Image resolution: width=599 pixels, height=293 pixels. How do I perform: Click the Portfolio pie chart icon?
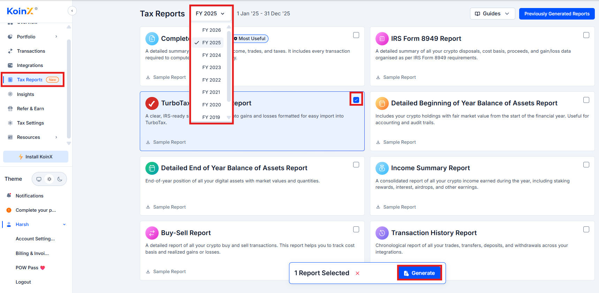coord(10,37)
